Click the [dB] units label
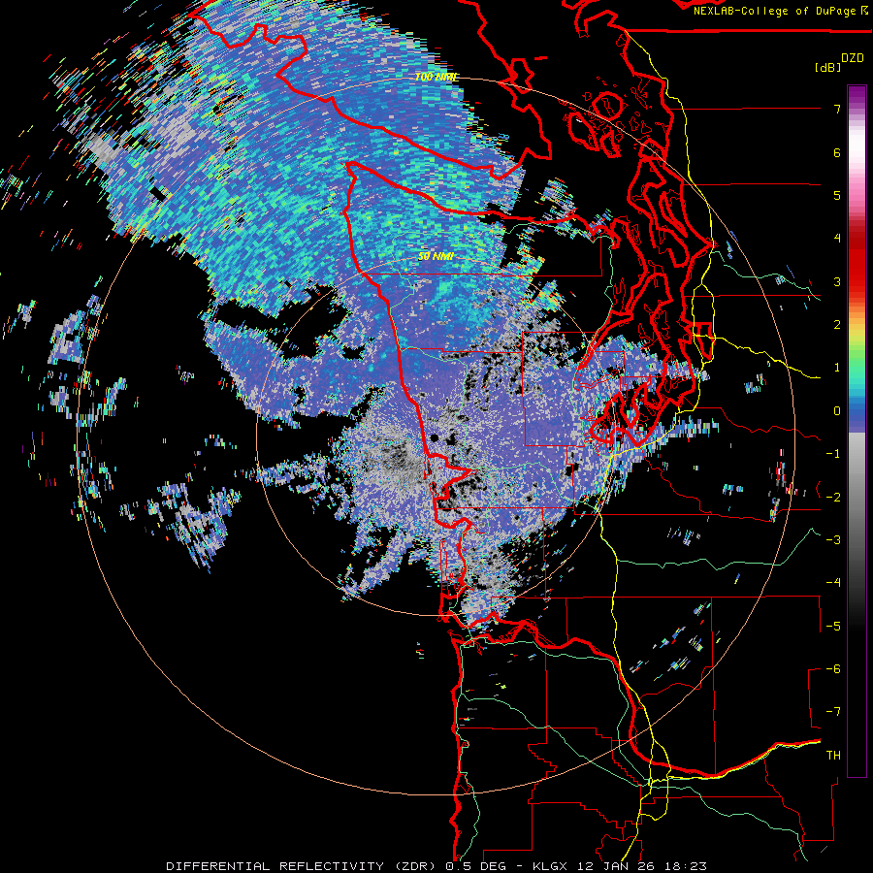This screenshot has height=873, width=873. pyautogui.click(x=828, y=67)
